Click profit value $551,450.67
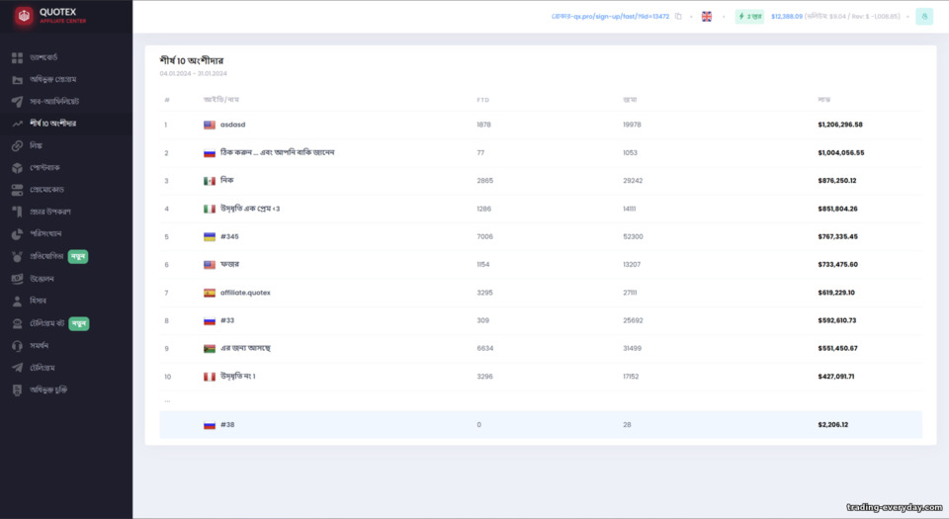Image resolution: width=949 pixels, height=519 pixels. (837, 348)
